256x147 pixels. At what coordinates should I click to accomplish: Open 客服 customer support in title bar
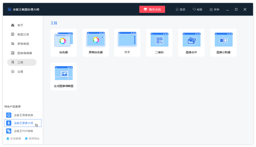pos(197,9)
